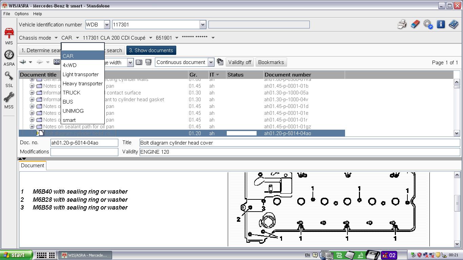Screen dimensions: 463x260
Task: Choose smart in the chassis list
Action: (x=69, y=120)
